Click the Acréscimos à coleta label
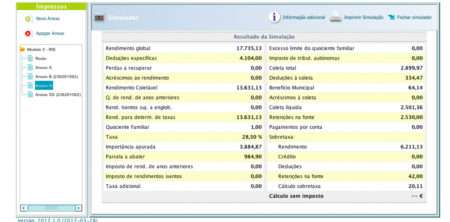The image size is (450, 222). pos(292,98)
